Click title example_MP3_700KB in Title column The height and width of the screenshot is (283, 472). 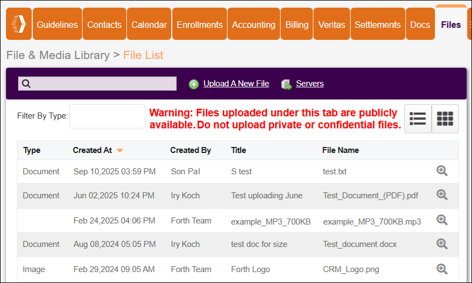pyautogui.click(x=271, y=222)
